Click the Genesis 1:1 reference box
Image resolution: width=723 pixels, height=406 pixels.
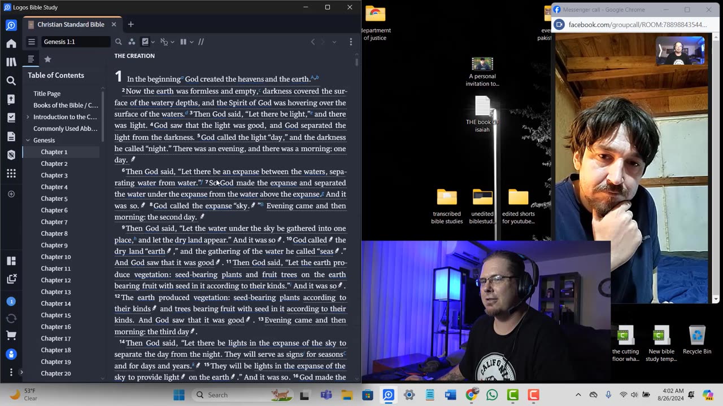click(75, 42)
